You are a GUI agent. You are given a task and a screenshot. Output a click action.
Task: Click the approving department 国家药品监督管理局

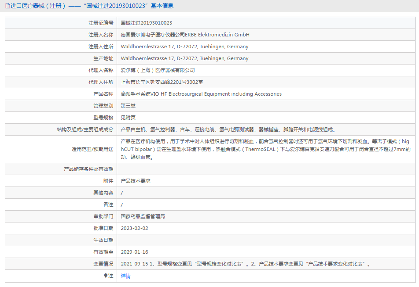click(x=143, y=216)
